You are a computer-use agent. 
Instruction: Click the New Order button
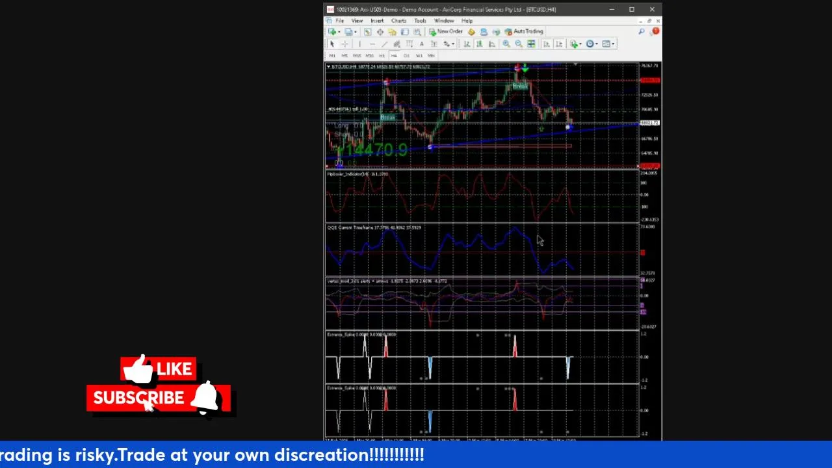tap(446, 31)
